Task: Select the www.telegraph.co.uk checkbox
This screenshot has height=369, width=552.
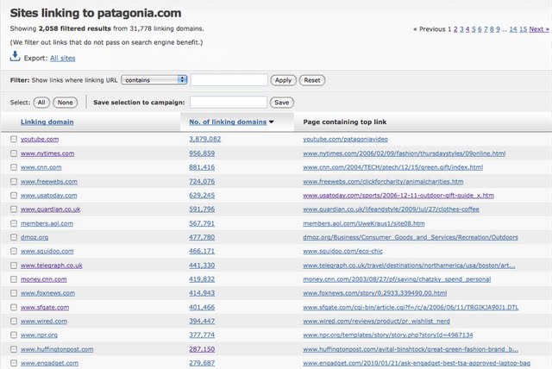Action: pos(14,266)
